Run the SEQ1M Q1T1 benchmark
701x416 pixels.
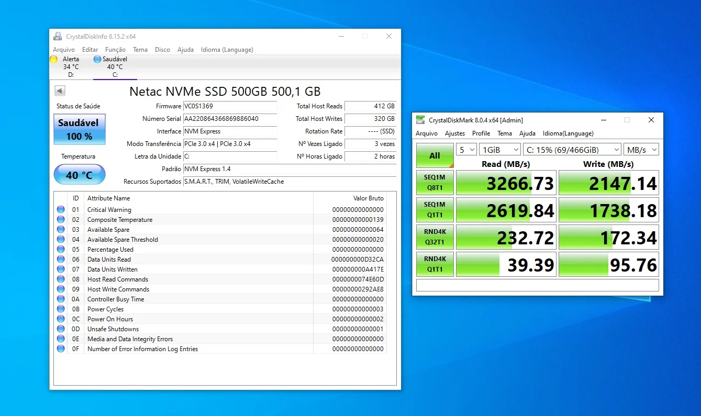pyautogui.click(x=435, y=210)
